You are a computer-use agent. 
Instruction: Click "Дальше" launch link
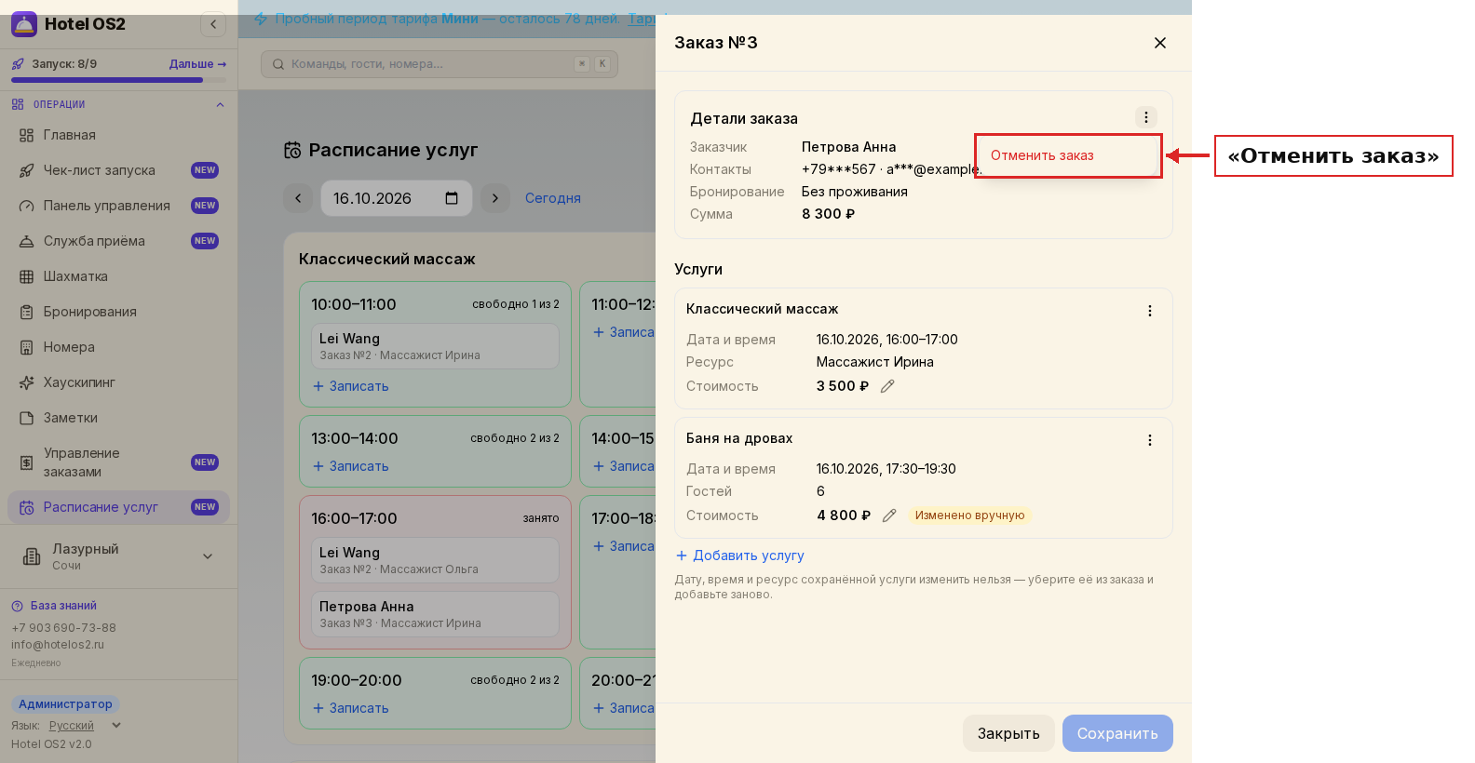point(197,64)
